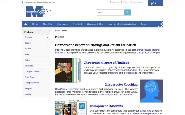Open Samples in the sidebar

tap(28, 89)
